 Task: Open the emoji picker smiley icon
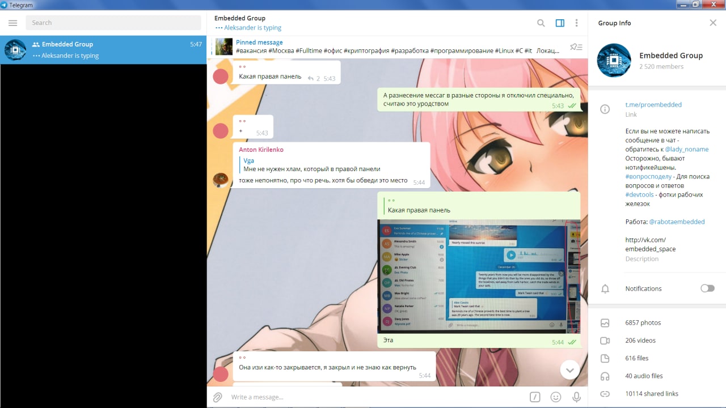click(x=556, y=397)
